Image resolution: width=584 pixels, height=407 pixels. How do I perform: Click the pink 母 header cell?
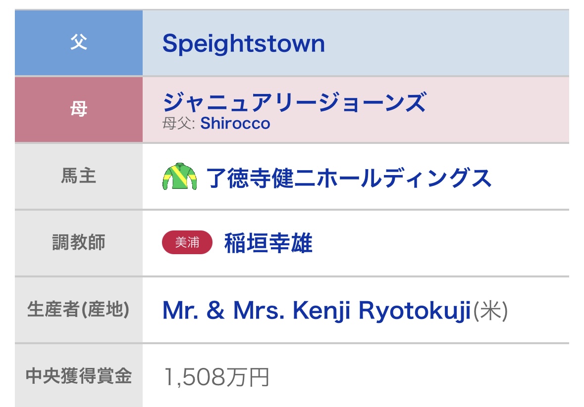point(79,110)
